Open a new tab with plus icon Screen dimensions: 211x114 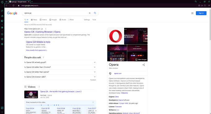(32, 2)
